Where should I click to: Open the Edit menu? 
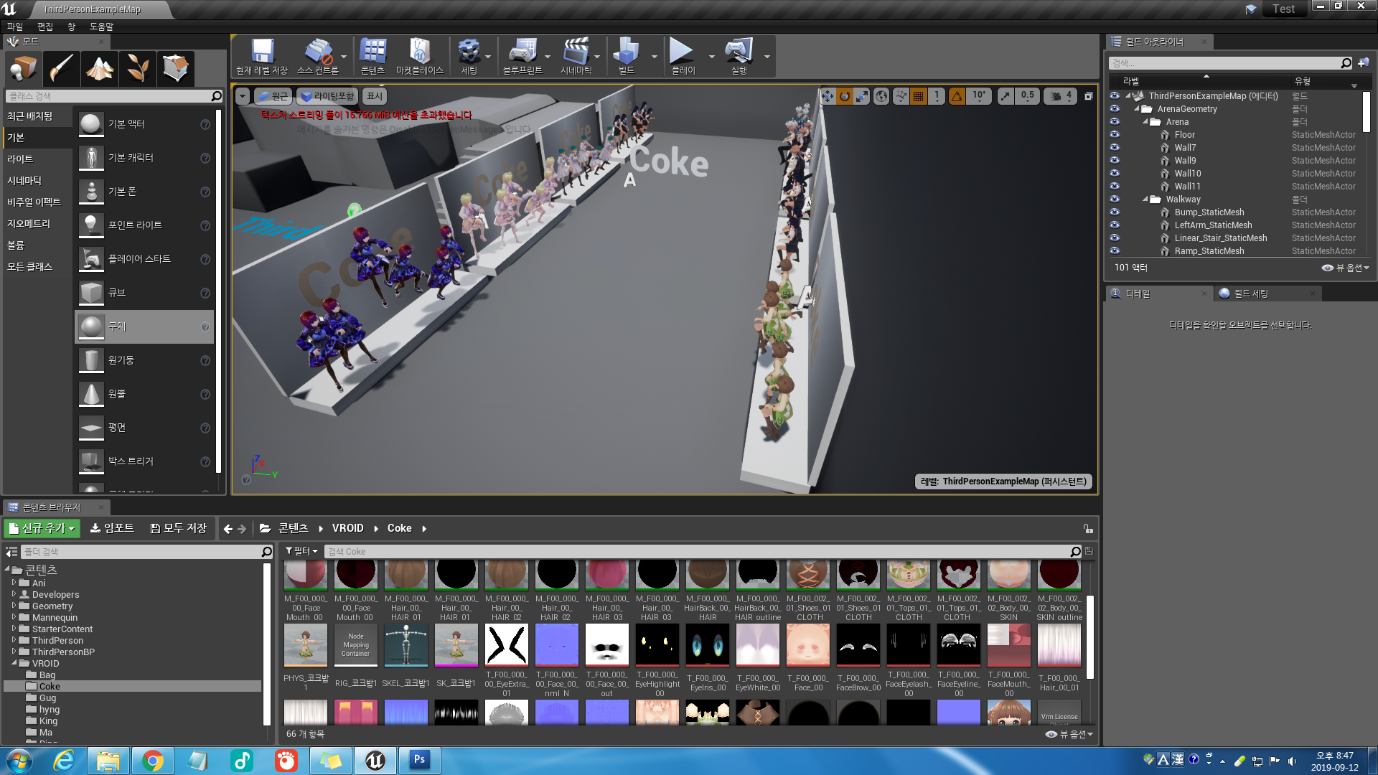pos(44,27)
